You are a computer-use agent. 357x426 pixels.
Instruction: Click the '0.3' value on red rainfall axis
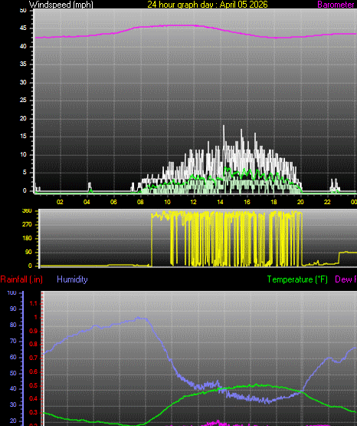(x=34, y=413)
